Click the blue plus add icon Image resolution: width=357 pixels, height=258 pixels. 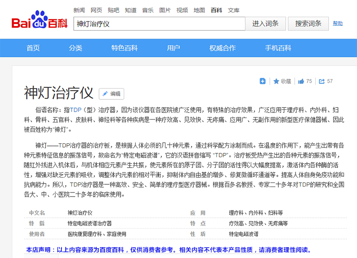[263, 81]
